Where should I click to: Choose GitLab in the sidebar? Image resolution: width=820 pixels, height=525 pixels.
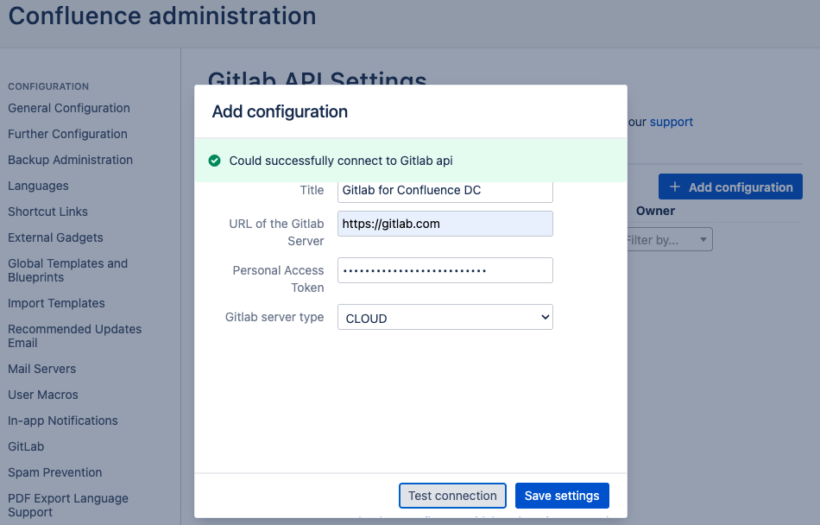pyautogui.click(x=26, y=446)
